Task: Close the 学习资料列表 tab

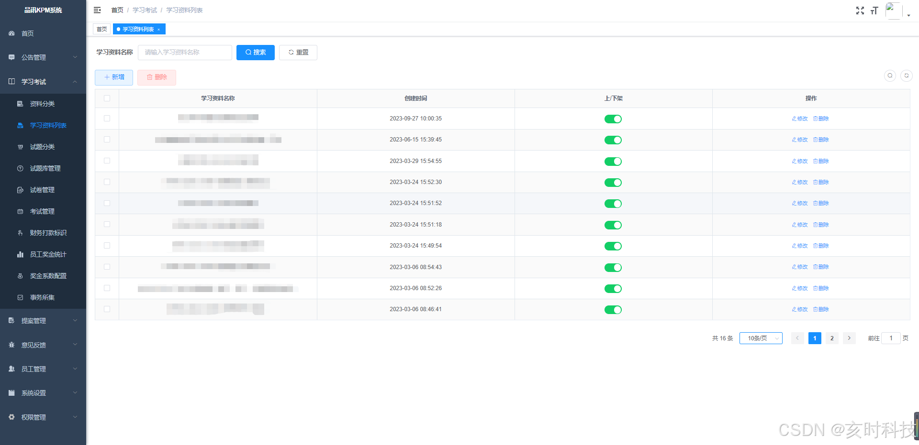Action: click(x=158, y=30)
